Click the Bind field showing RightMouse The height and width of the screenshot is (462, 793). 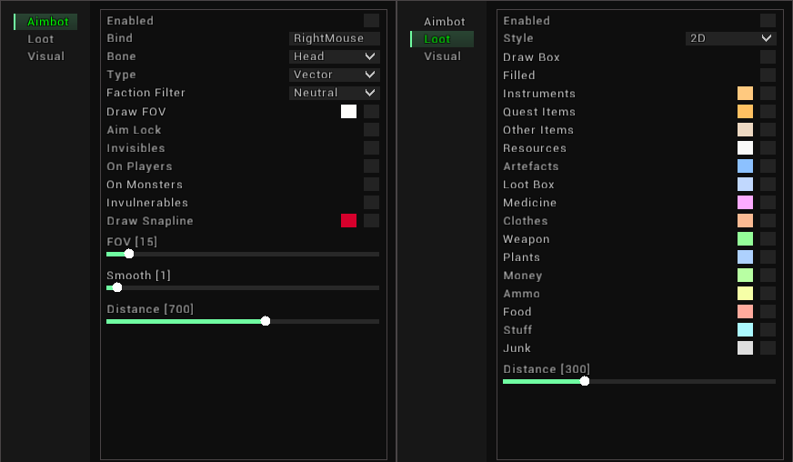pyautogui.click(x=334, y=38)
